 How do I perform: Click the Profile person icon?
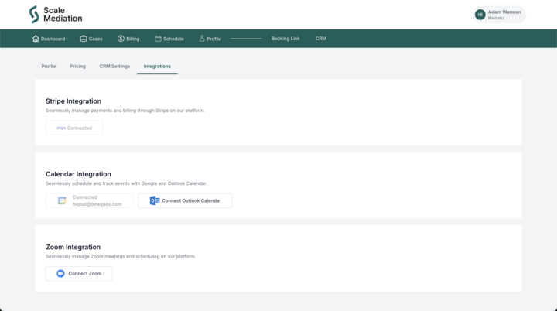(x=202, y=39)
